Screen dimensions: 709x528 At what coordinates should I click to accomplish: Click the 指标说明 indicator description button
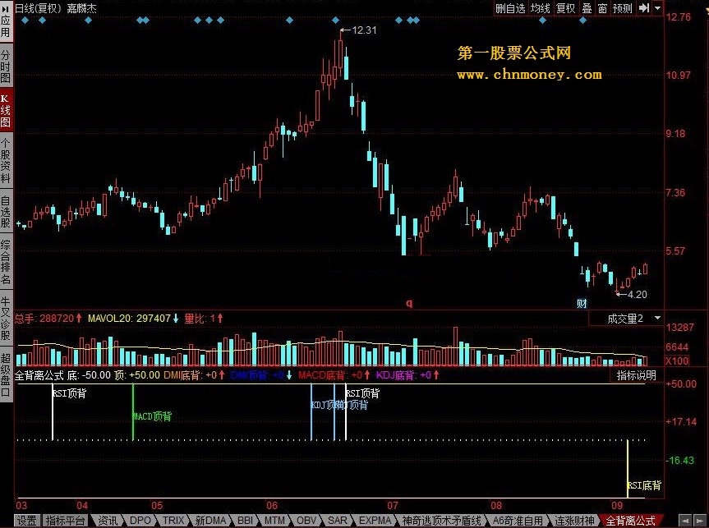[x=636, y=375]
